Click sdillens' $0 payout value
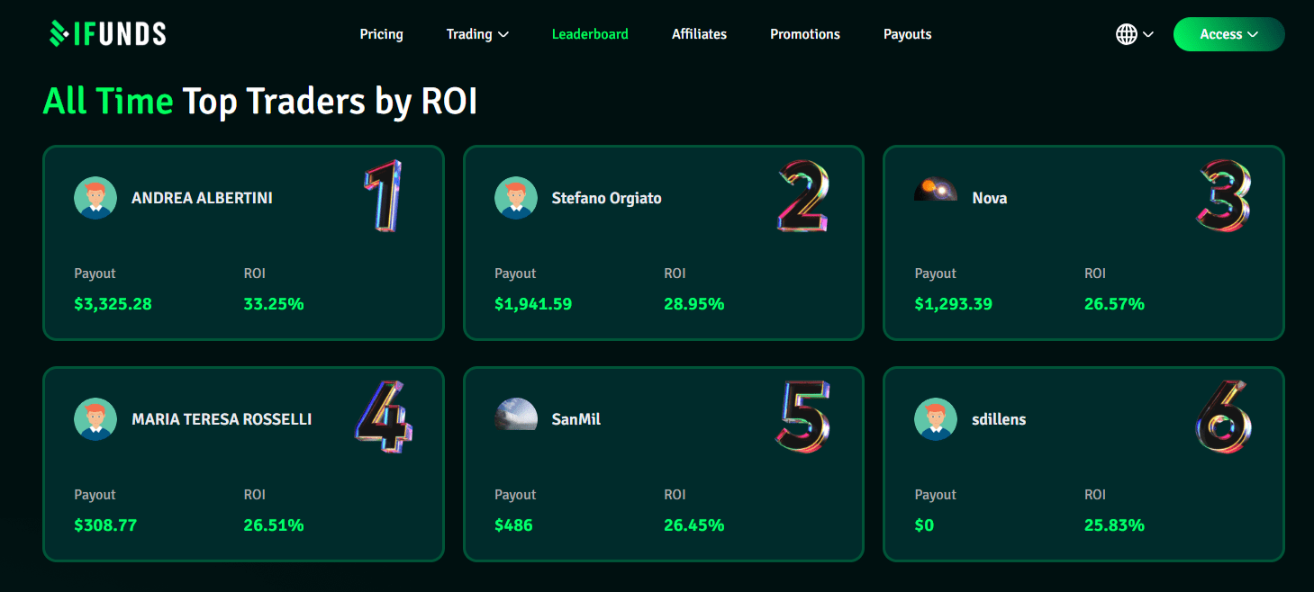The image size is (1314, 592). tap(924, 525)
